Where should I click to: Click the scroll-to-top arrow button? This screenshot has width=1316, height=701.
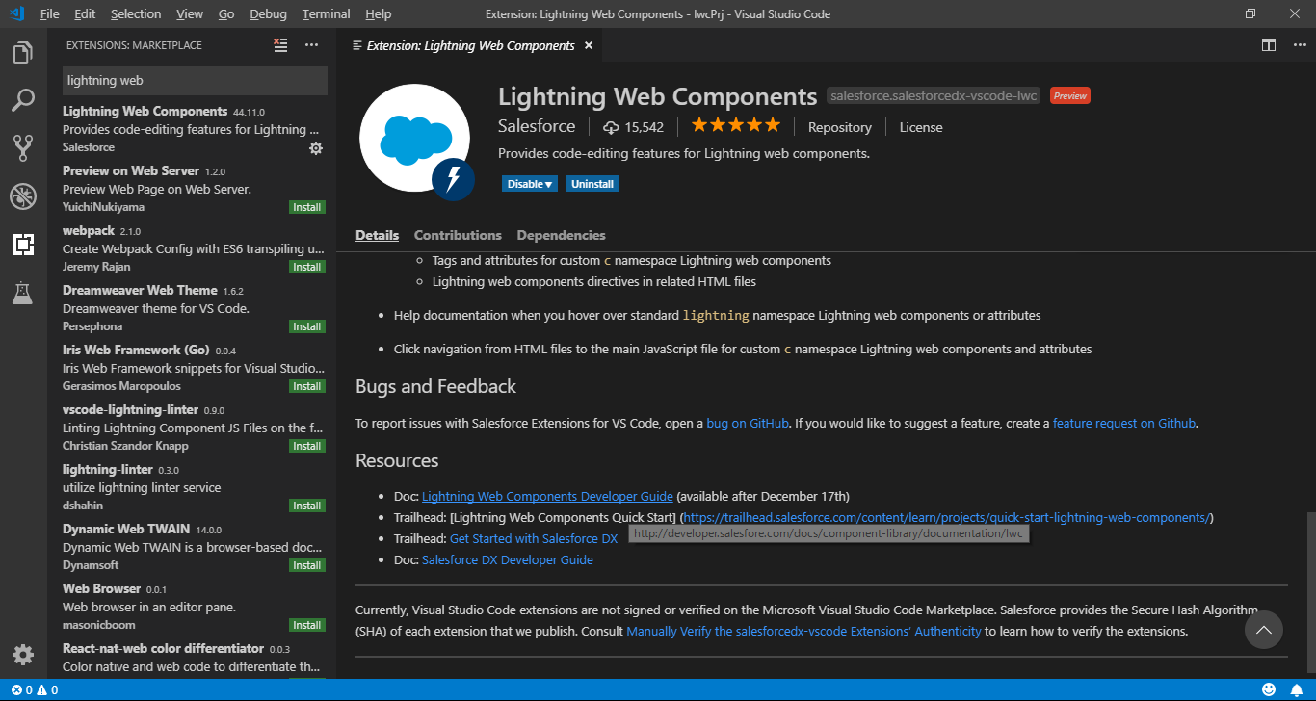click(x=1264, y=630)
